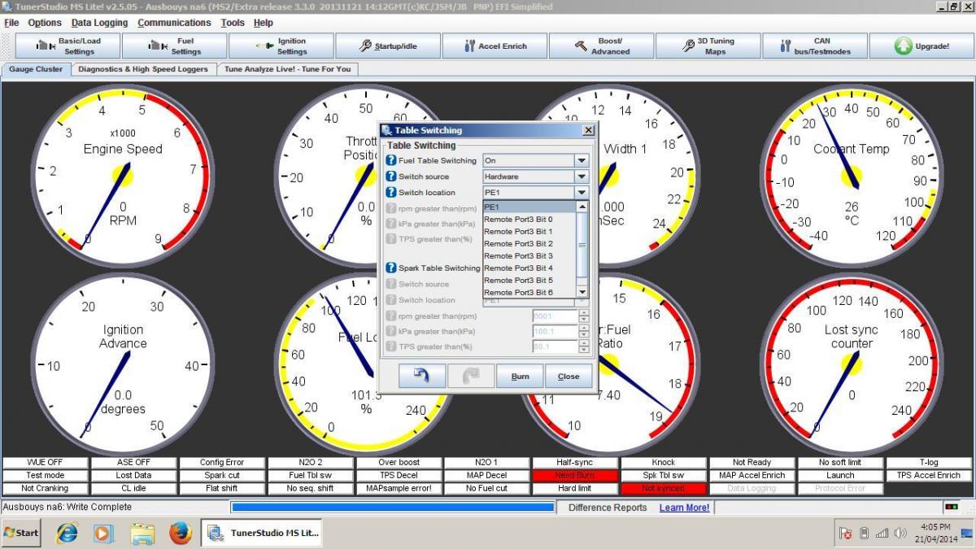Click help icon for first Switch location

391,193
